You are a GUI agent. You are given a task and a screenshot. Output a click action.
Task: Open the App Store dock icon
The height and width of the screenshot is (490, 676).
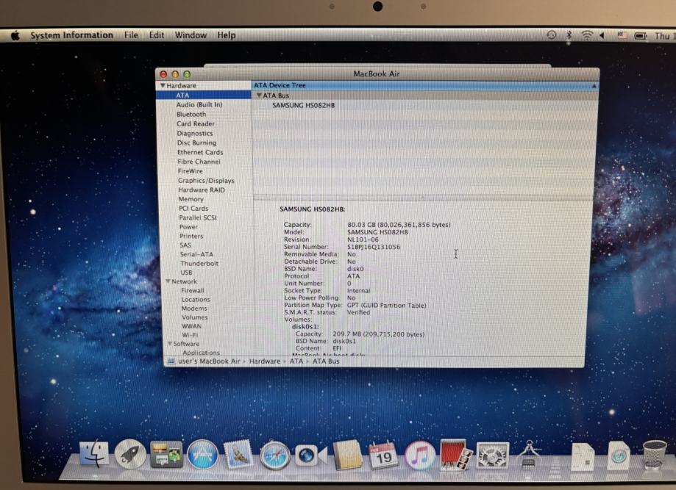coord(202,455)
